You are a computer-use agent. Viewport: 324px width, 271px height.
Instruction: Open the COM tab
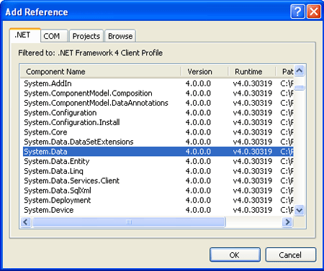coord(54,36)
